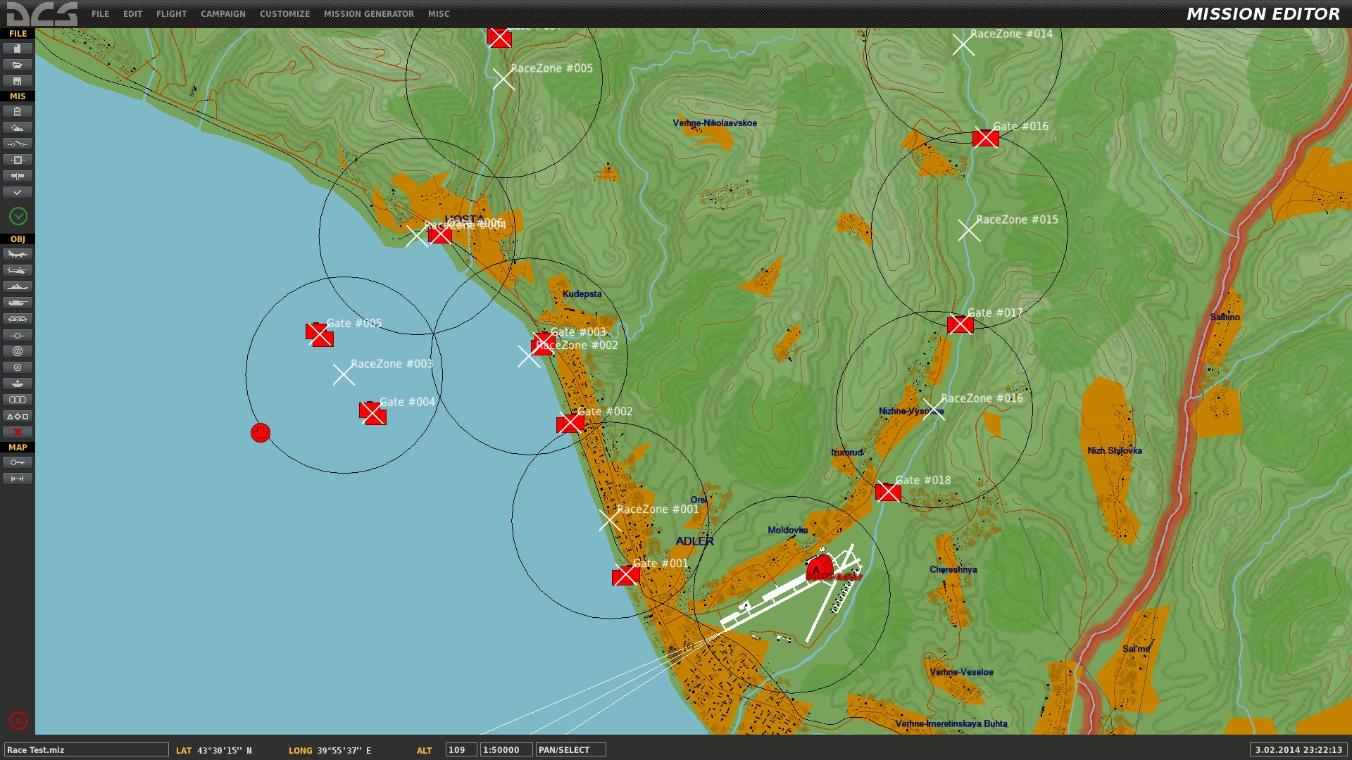
Task: Select the Gate #017 red unit marker
Action: tap(960, 324)
